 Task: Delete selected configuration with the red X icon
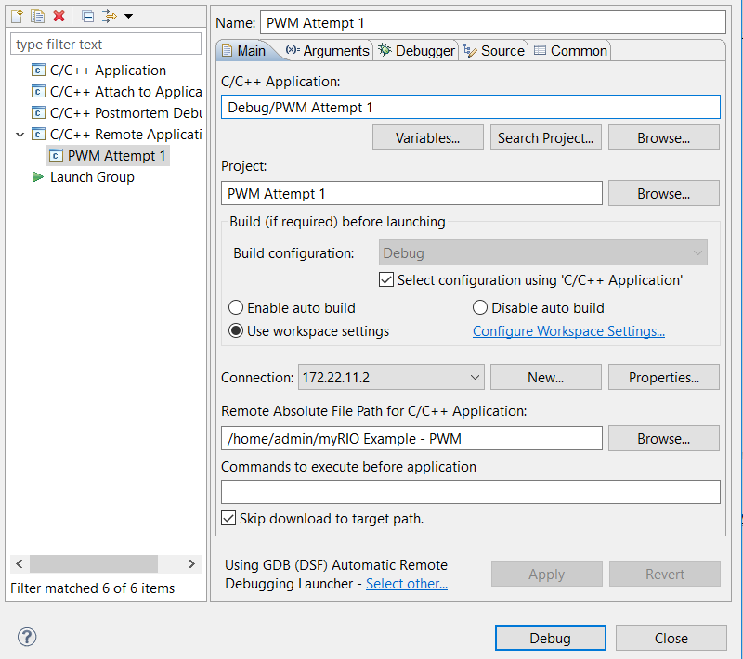[59, 16]
